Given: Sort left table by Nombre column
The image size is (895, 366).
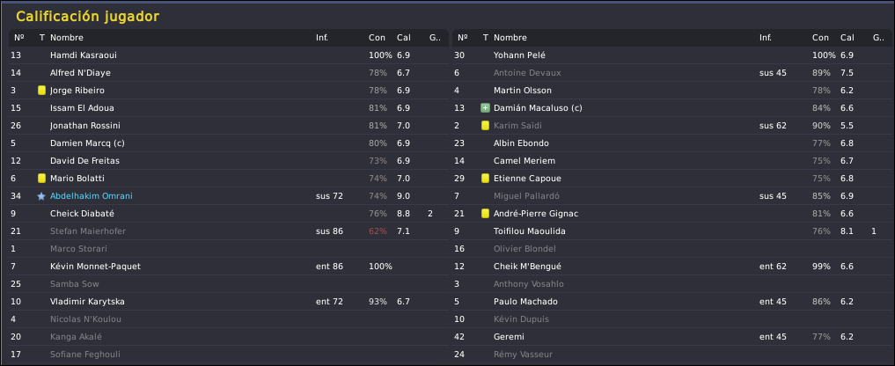Looking at the screenshot, I should click(x=67, y=38).
